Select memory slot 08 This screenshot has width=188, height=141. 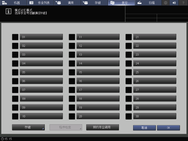41,98
